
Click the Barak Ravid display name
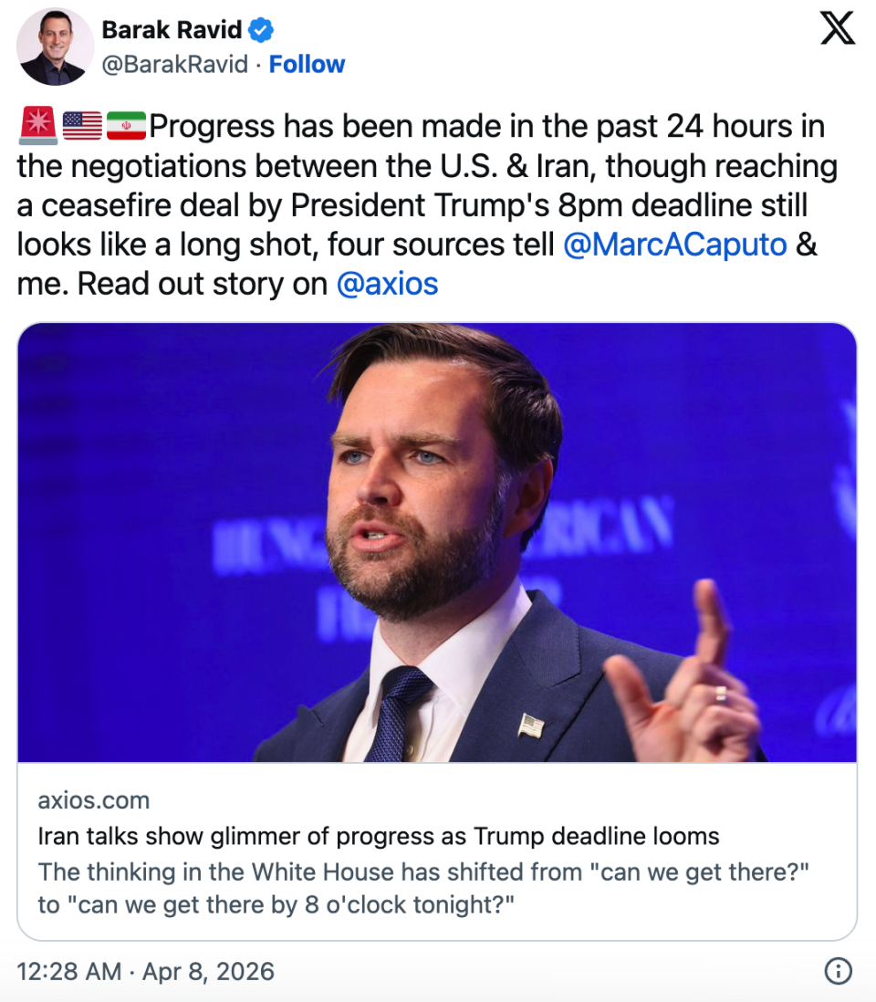point(172,30)
